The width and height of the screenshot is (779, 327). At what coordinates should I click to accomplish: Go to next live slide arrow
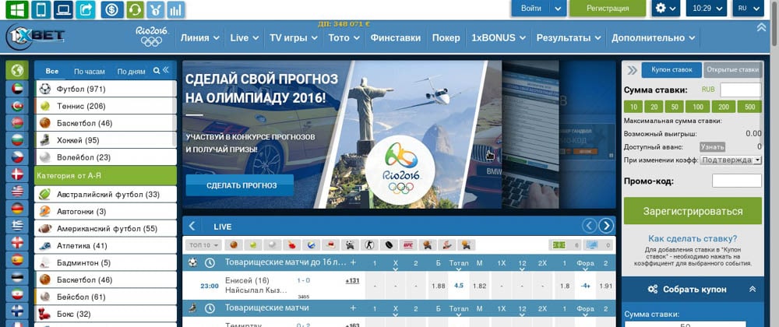606,227
